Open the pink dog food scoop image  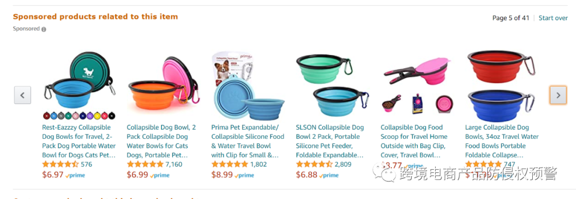pyautogui.click(x=417, y=85)
